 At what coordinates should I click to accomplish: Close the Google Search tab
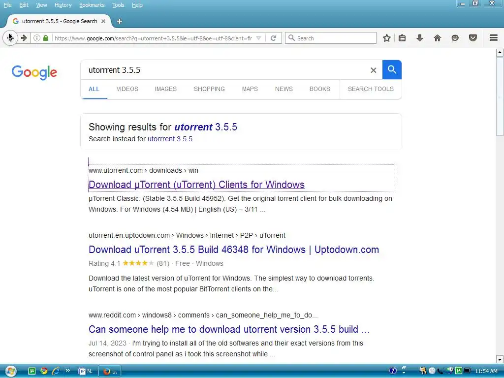pyautogui.click(x=103, y=21)
